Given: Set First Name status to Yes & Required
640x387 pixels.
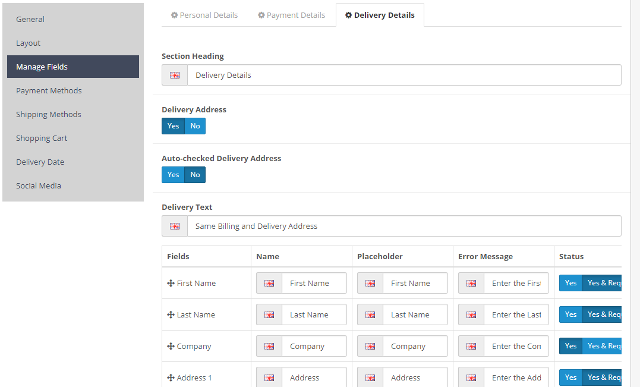Looking at the screenshot, I should [x=602, y=283].
